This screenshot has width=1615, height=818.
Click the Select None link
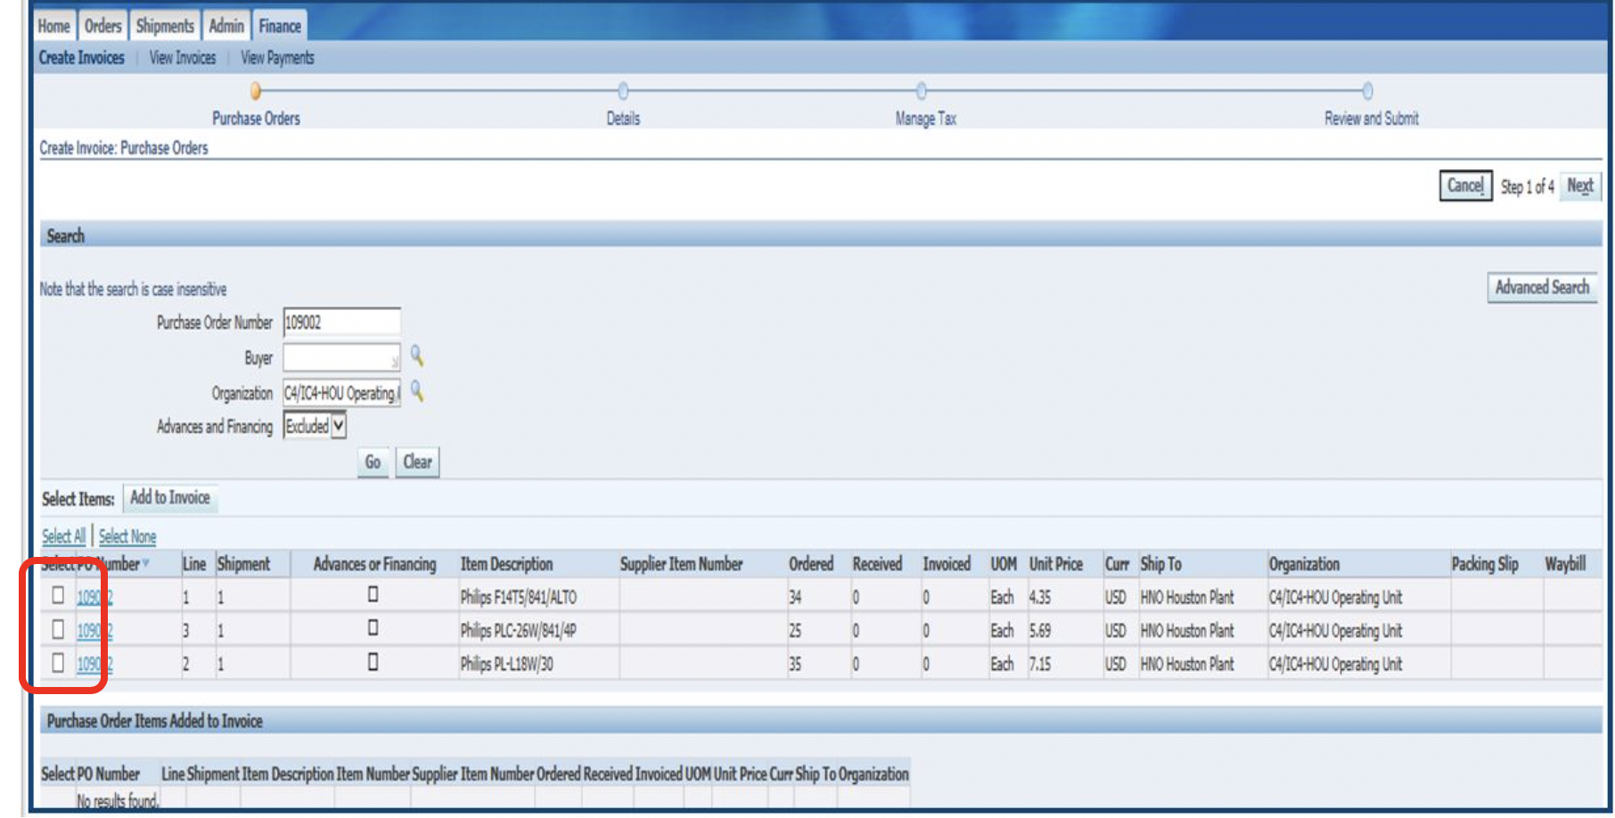pos(127,536)
